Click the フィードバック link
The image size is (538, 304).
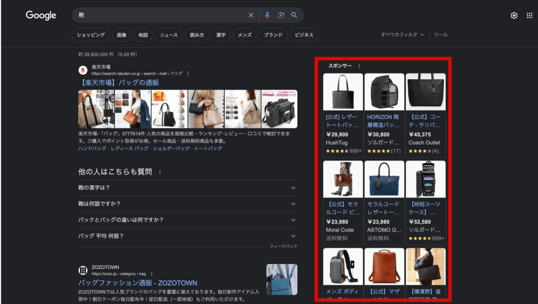point(283,246)
